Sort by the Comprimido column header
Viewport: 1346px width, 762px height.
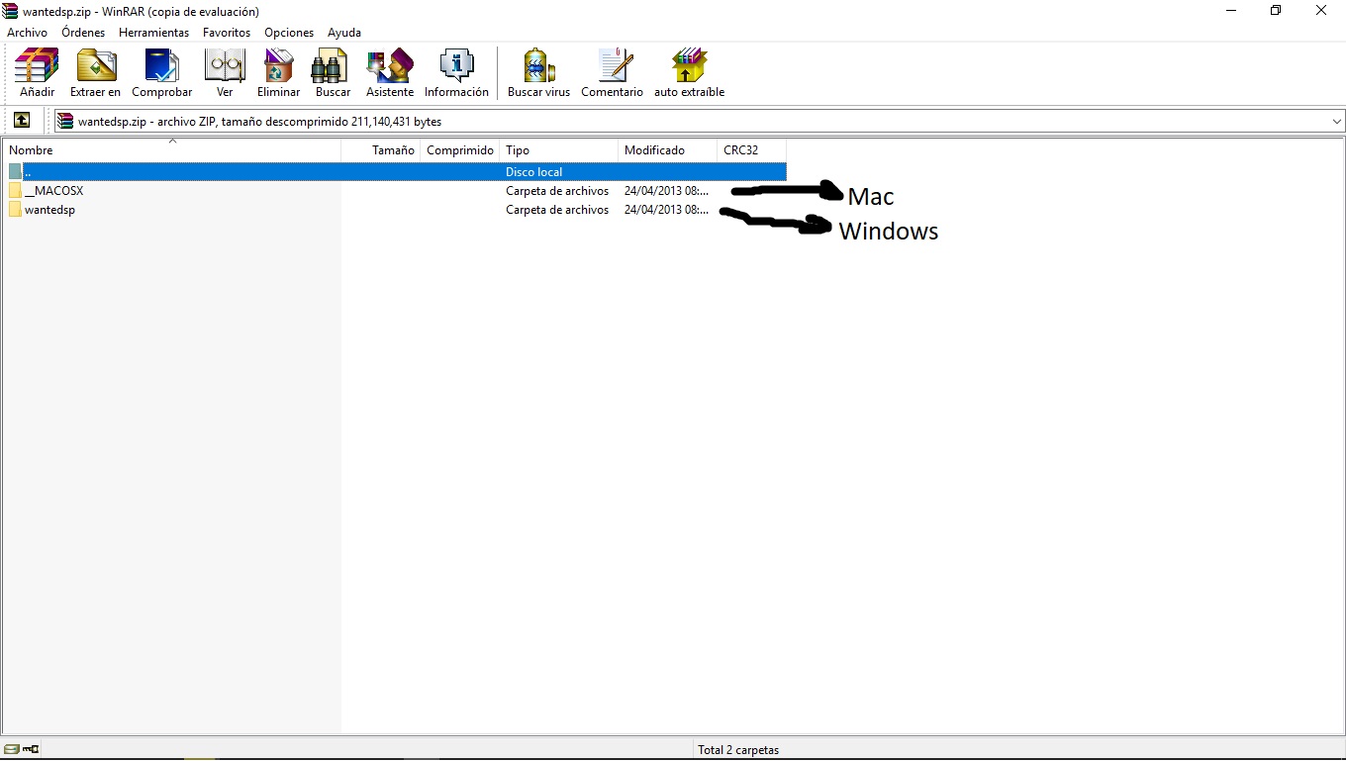point(460,150)
